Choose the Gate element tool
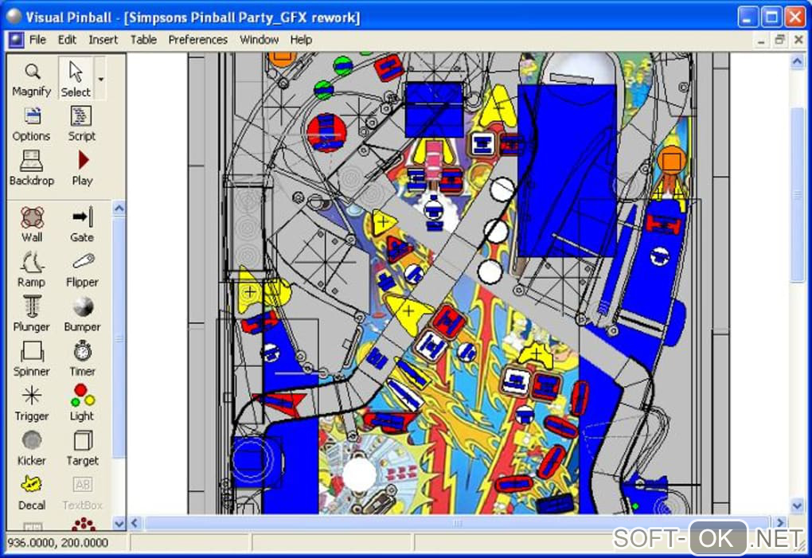The height and width of the screenshot is (558, 812). pos(82,224)
